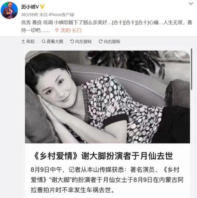Click the news paragraph mentioning 本山传媒
197x198 pixels.
[107, 180]
